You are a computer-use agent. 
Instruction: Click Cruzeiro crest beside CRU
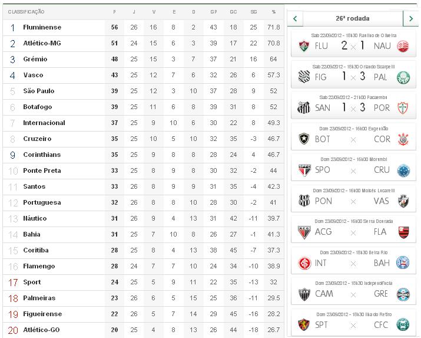403,170
